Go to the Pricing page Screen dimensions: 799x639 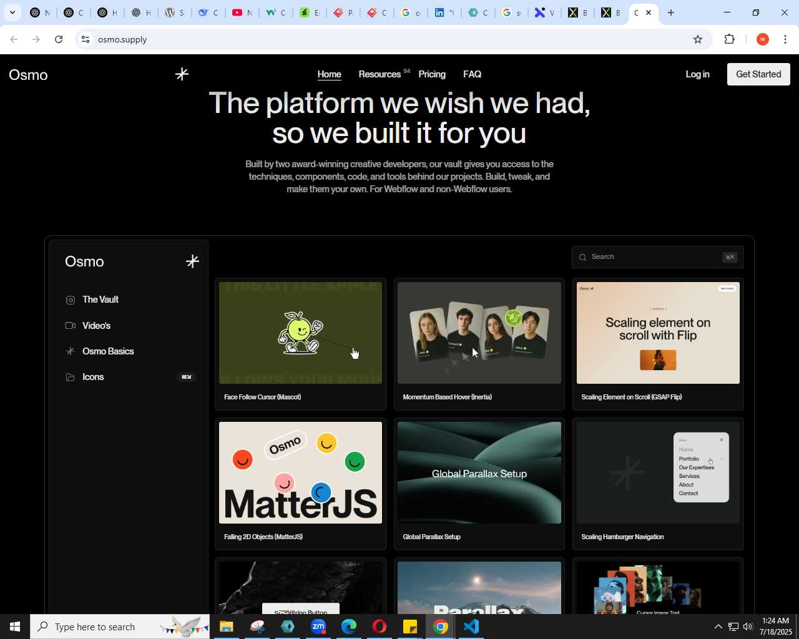[432, 74]
